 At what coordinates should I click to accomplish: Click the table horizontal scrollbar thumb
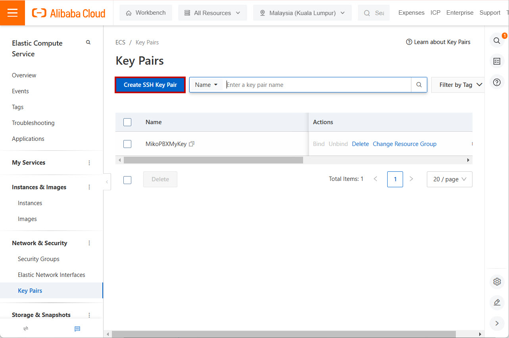click(213, 160)
